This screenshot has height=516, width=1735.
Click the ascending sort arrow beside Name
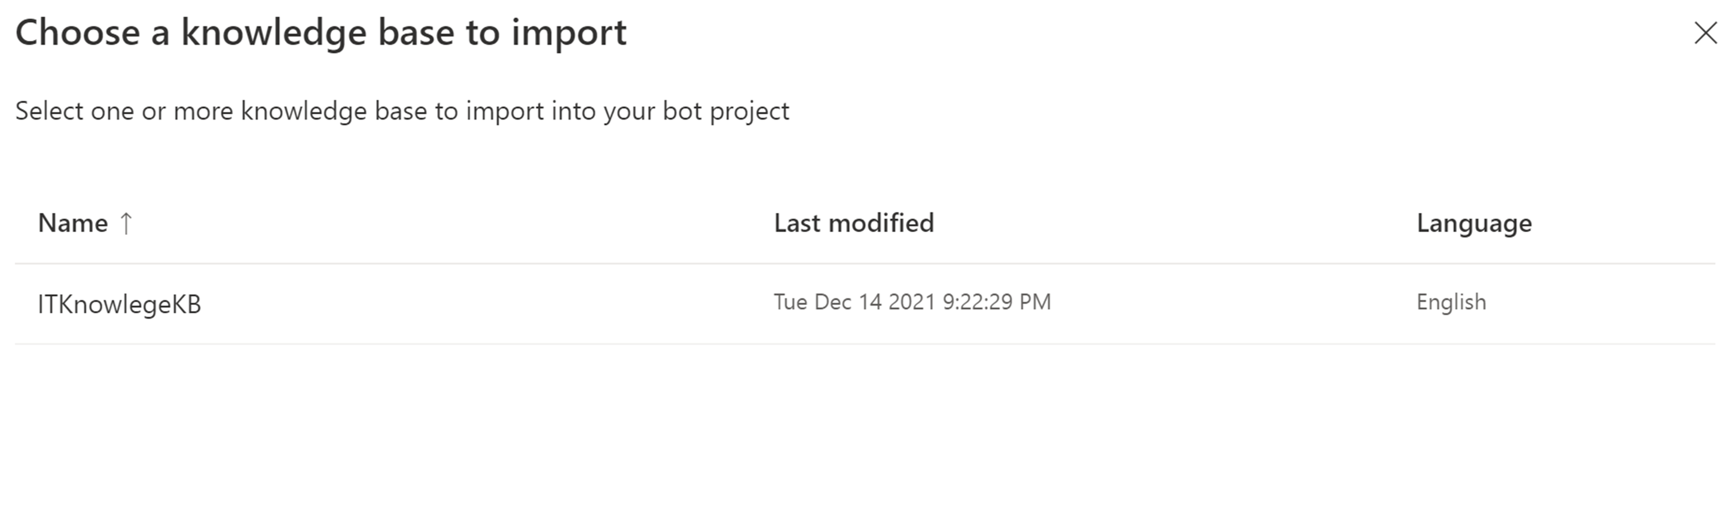[126, 223]
